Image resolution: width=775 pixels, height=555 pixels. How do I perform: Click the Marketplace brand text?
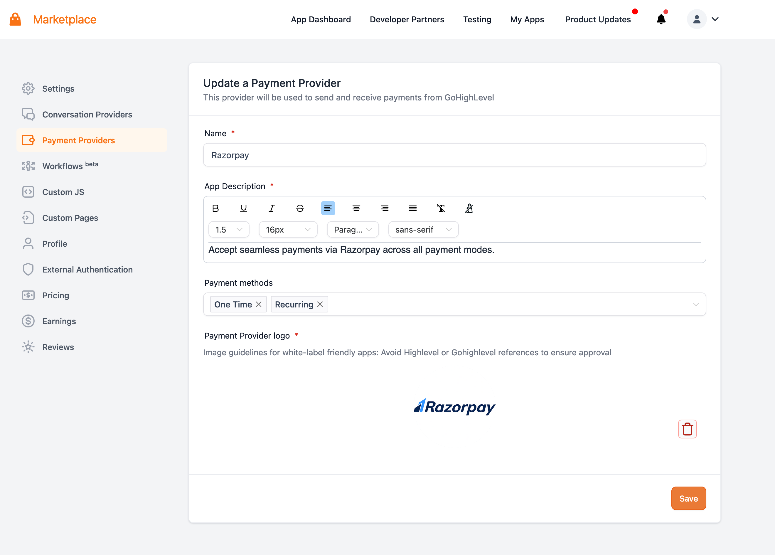pos(65,19)
